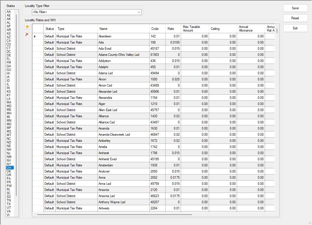312x225 pixels.
Task: Select NY in the States list
Action: 9,164
